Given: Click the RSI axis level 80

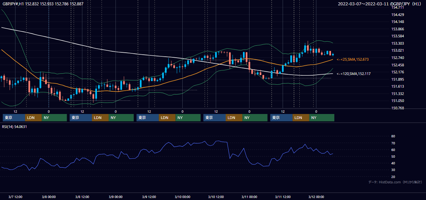Looking at the screenshot, I should [393, 136].
